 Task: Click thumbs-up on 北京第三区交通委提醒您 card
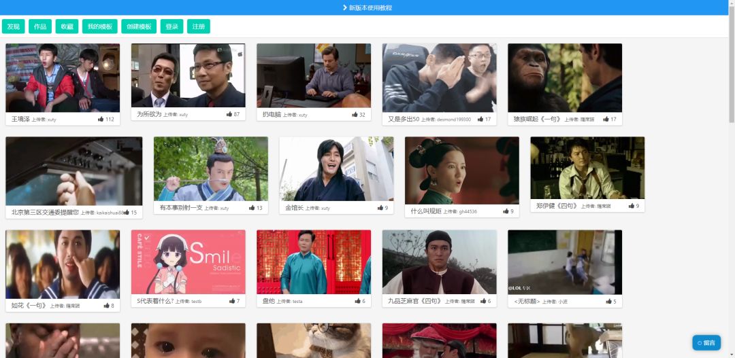tap(126, 213)
